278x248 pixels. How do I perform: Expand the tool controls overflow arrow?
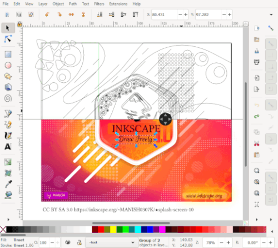tap(271, 14)
